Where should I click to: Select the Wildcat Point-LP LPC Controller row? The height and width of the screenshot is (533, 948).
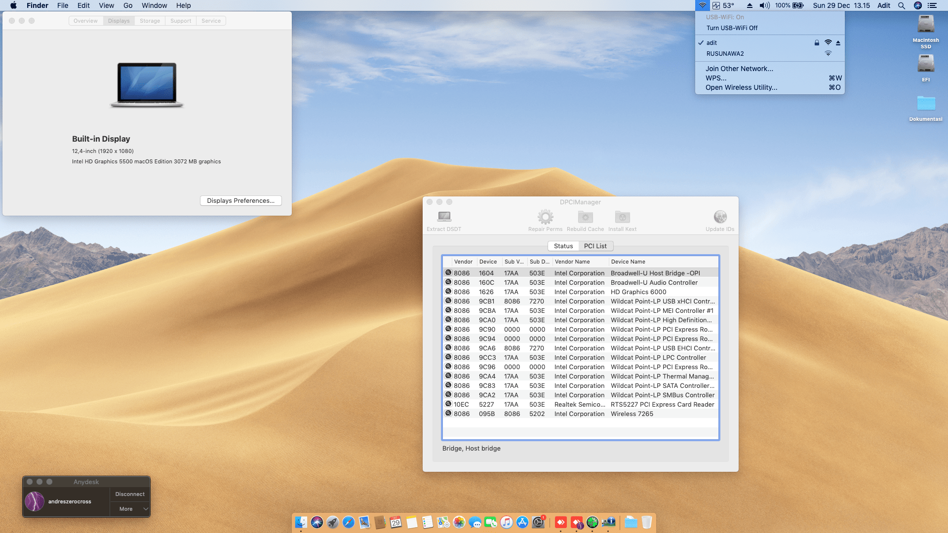(581, 357)
